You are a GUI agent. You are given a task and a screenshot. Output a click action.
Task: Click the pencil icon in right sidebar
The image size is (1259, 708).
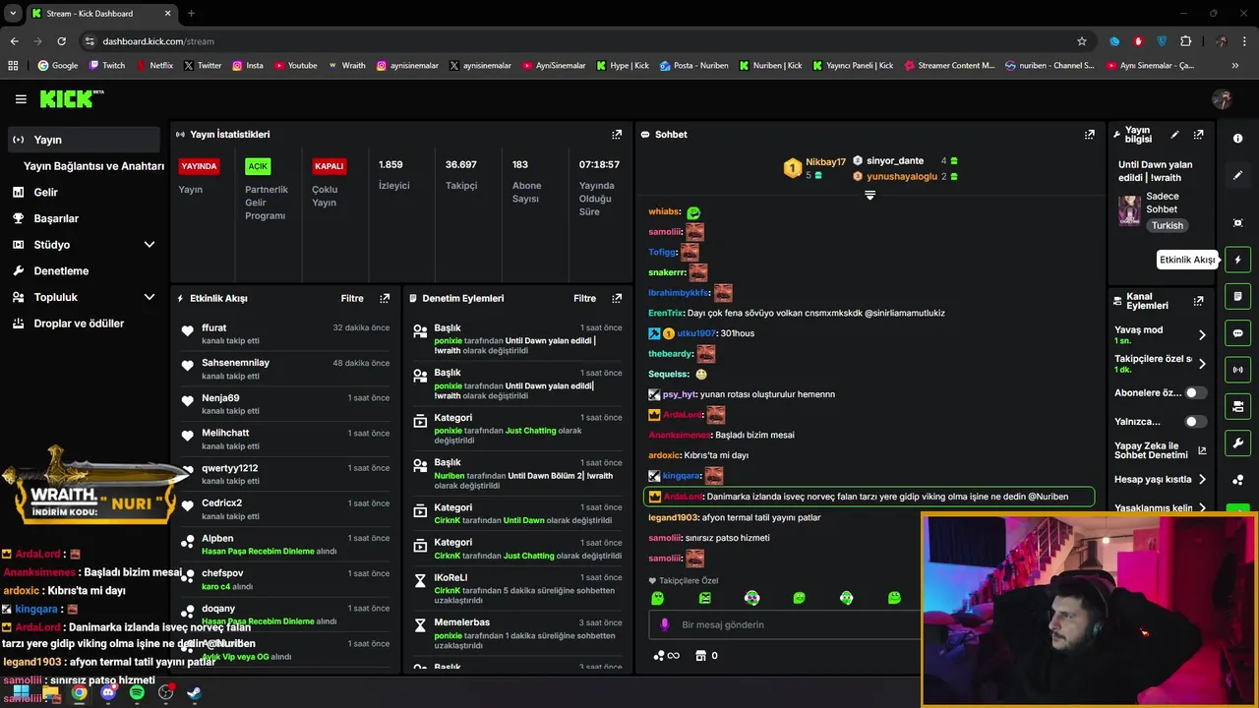(1237, 175)
